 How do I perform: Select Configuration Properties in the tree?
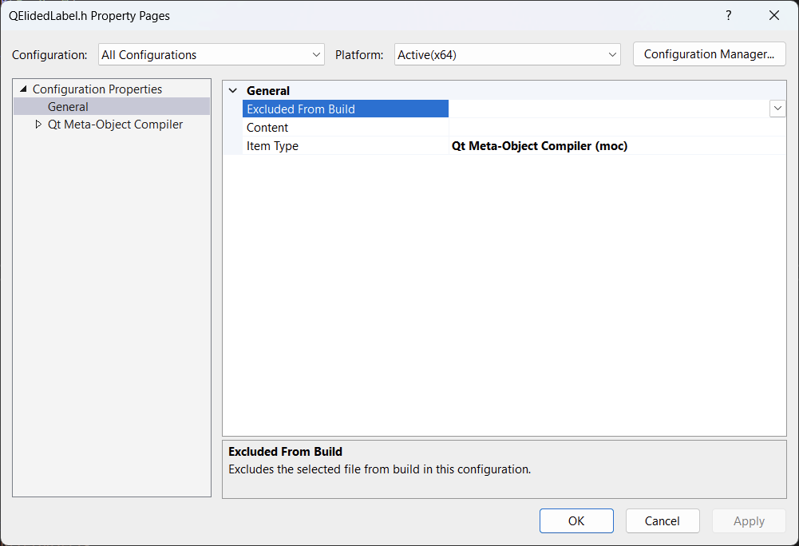(97, 89)
